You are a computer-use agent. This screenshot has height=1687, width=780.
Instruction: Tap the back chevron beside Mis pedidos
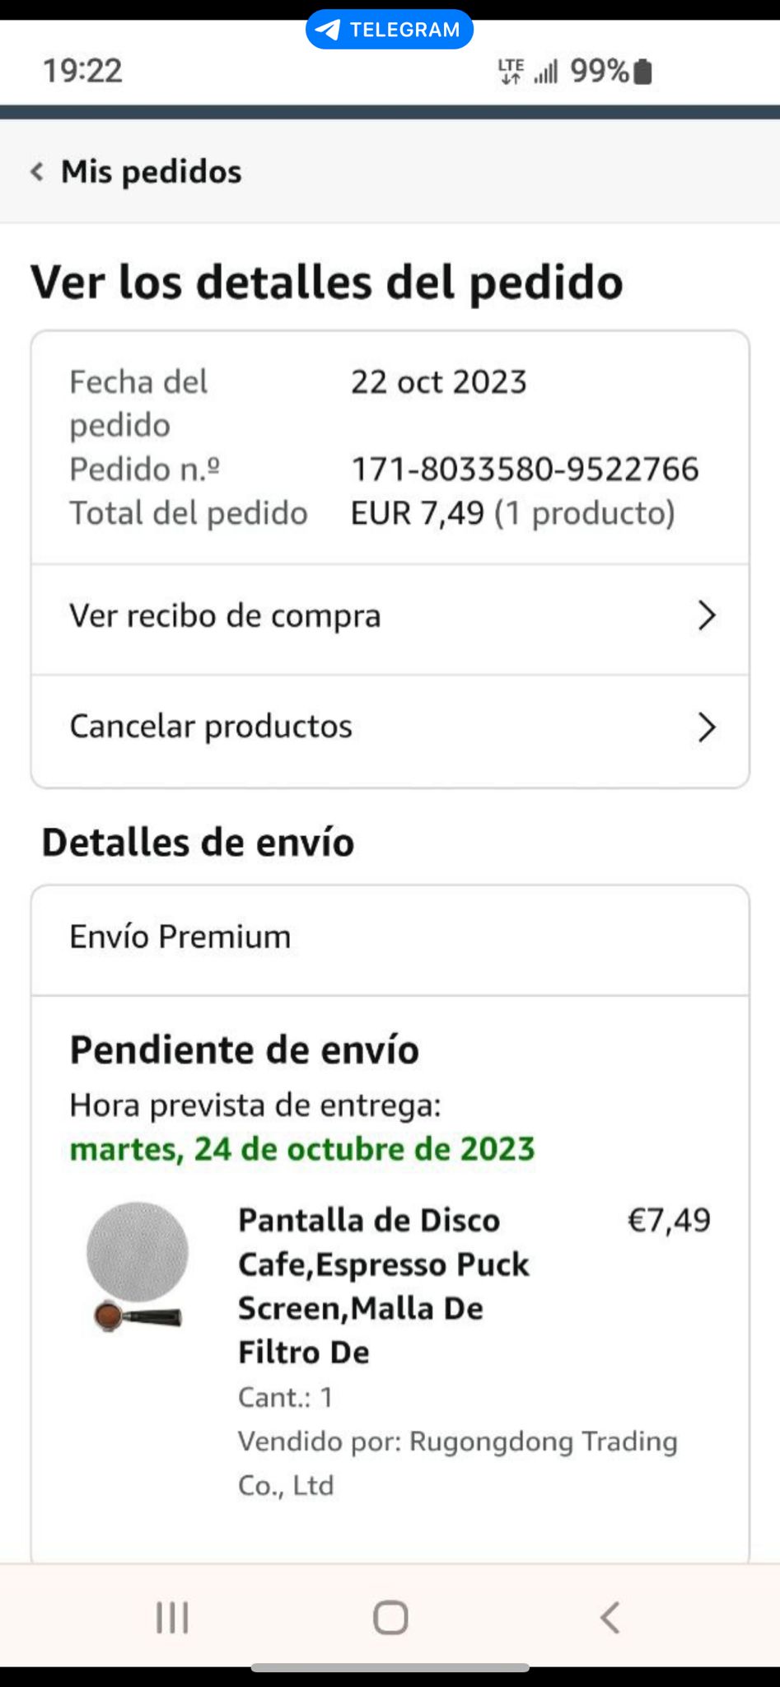pos(37,172)
